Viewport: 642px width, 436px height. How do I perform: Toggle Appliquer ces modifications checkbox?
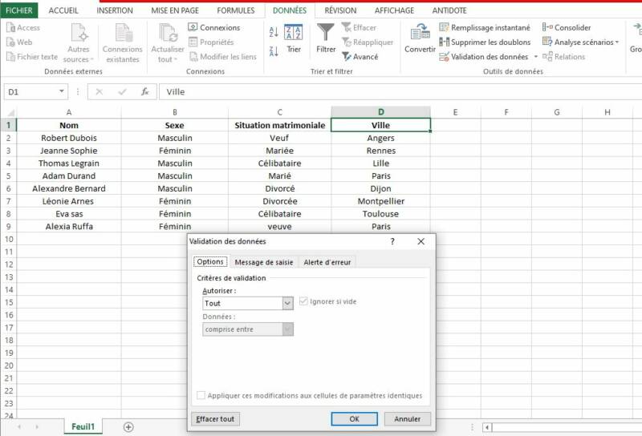coord(201,395)
